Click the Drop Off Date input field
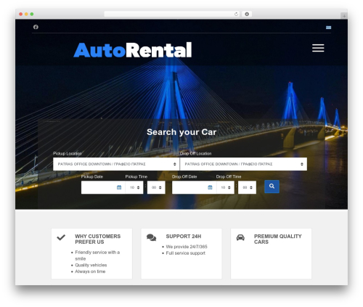Viewport: 363px width, 307px height. 194,187
